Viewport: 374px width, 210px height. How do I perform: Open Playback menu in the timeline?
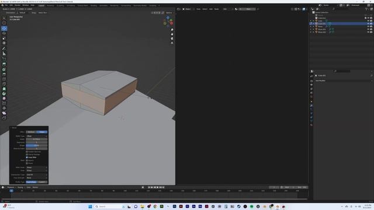[11, 187]
